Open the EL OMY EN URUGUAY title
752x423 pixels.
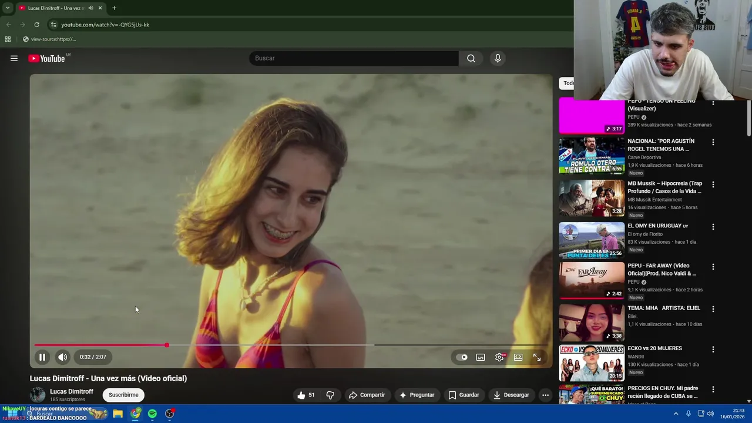pyautogui.click(x=657, y=226)
